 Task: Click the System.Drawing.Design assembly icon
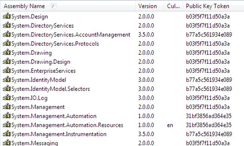(7, 61)
